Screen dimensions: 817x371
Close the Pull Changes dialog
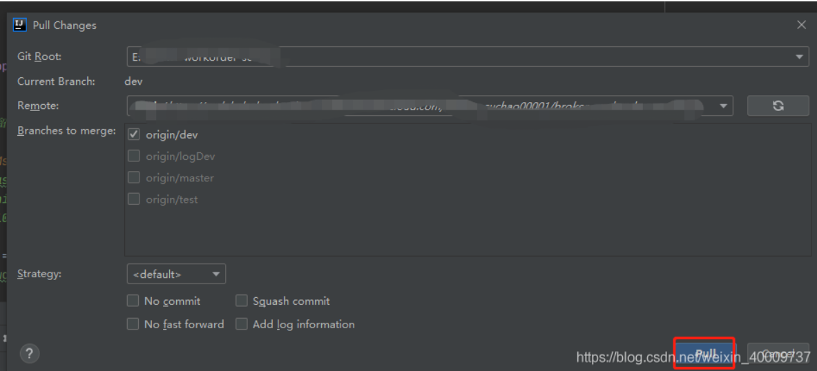point(801,24)
